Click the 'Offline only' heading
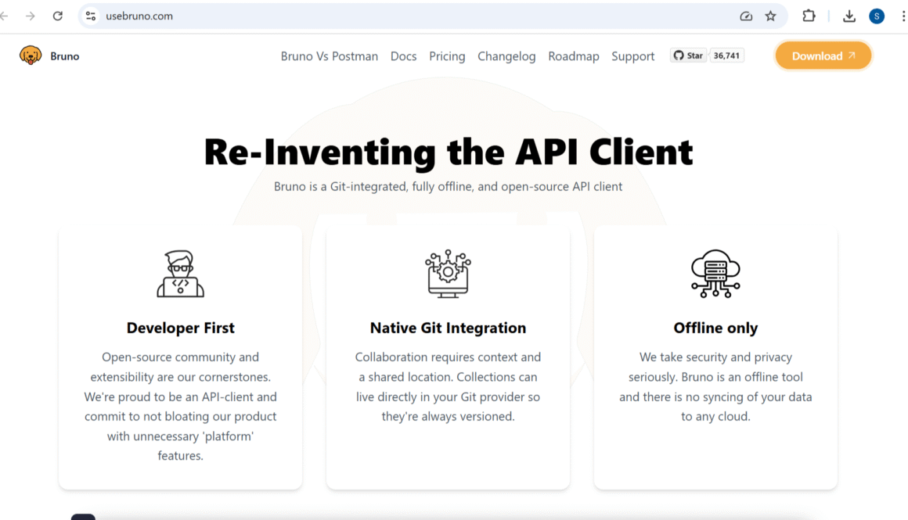This screenshot has height=520, width=908. [715, 328]
